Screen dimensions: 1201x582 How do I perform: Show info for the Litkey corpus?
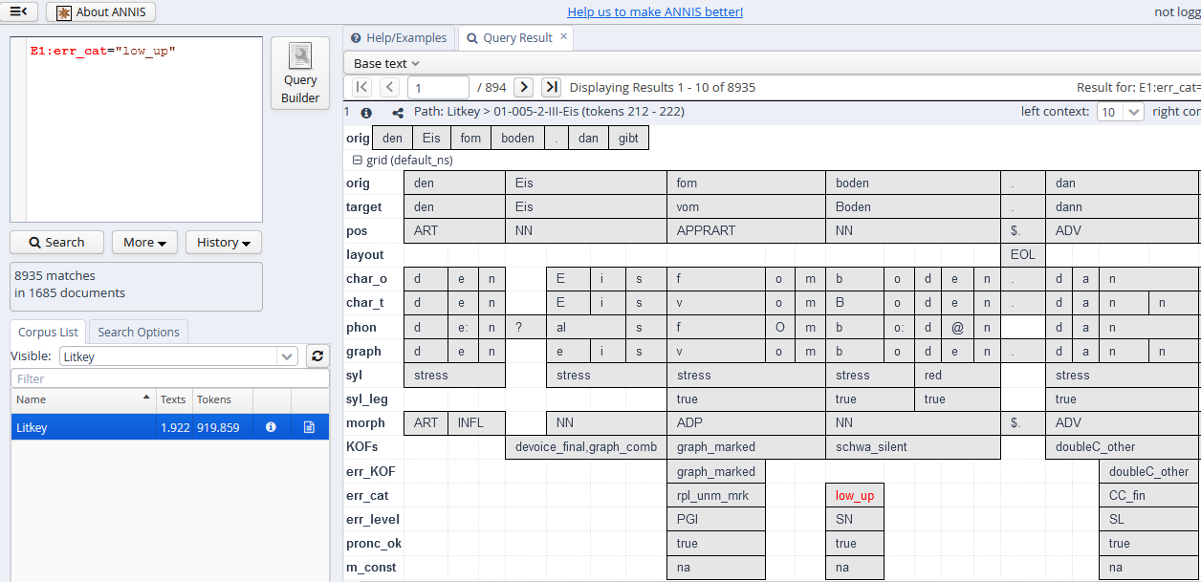click(x=271, y=427)
